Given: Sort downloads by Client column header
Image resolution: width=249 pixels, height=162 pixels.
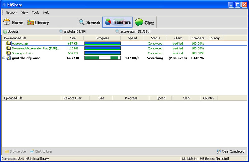Looking at the screenshot, I should 178,38.
